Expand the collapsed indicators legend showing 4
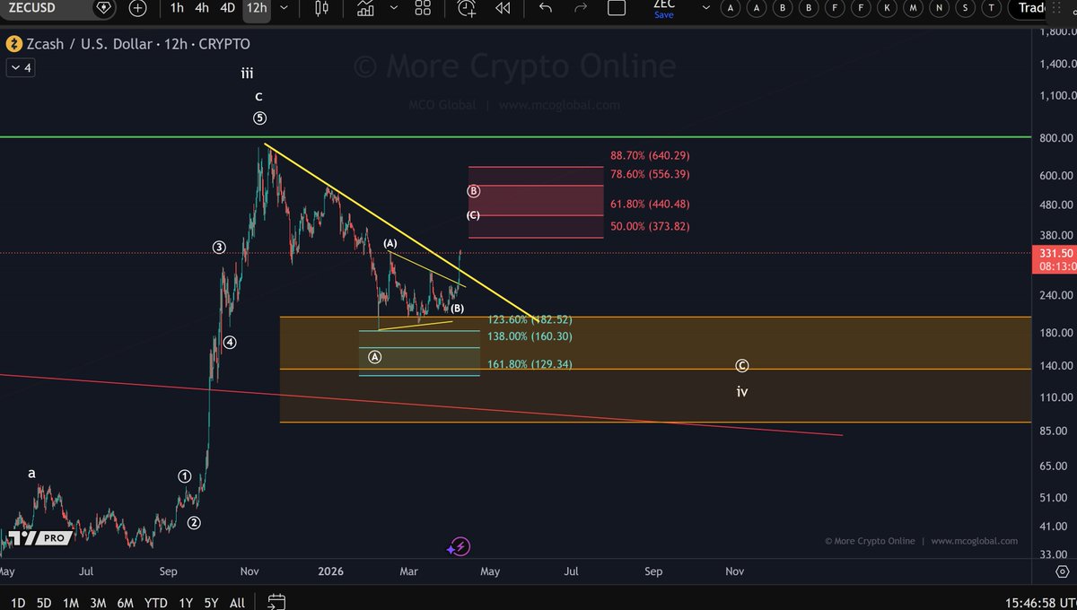 pos(20,68)
